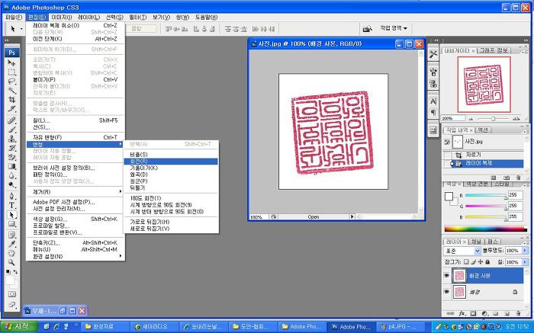Select the Slice tool
This screenshot has width=534, height=333.
pyautogui.click(x=11, y=109)
